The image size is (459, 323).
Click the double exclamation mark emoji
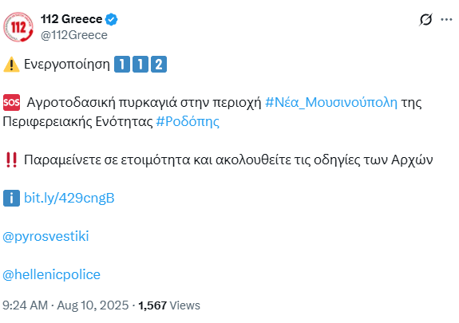[11, 160]
